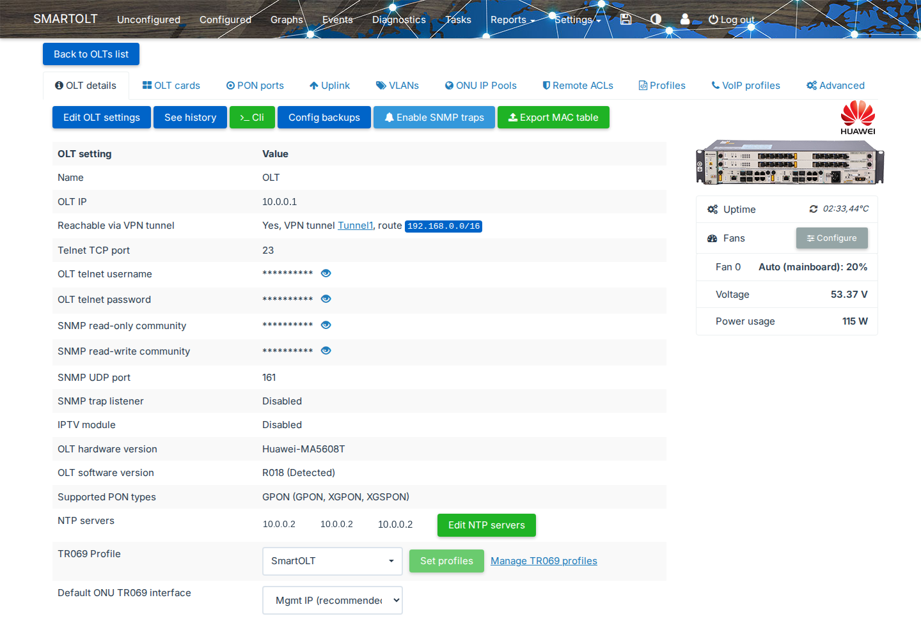Image resolution: width=921 pixels, height=630 pixels.
Task: Open the Reports dropdown menu
Action: tap(512, 20)
